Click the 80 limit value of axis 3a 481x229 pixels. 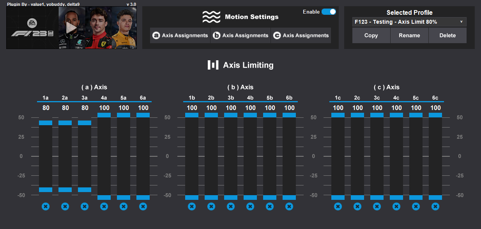(x=85, y=108)
